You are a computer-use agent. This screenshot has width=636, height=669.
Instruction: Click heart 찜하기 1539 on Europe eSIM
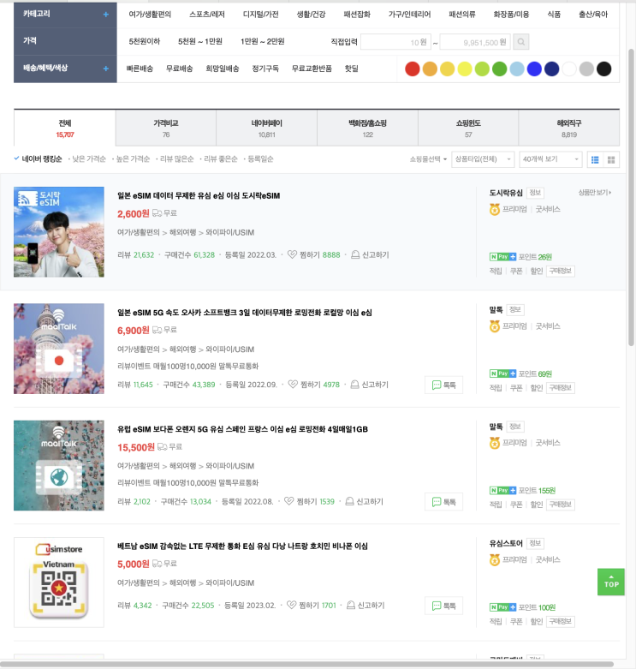tap(310, 501)
